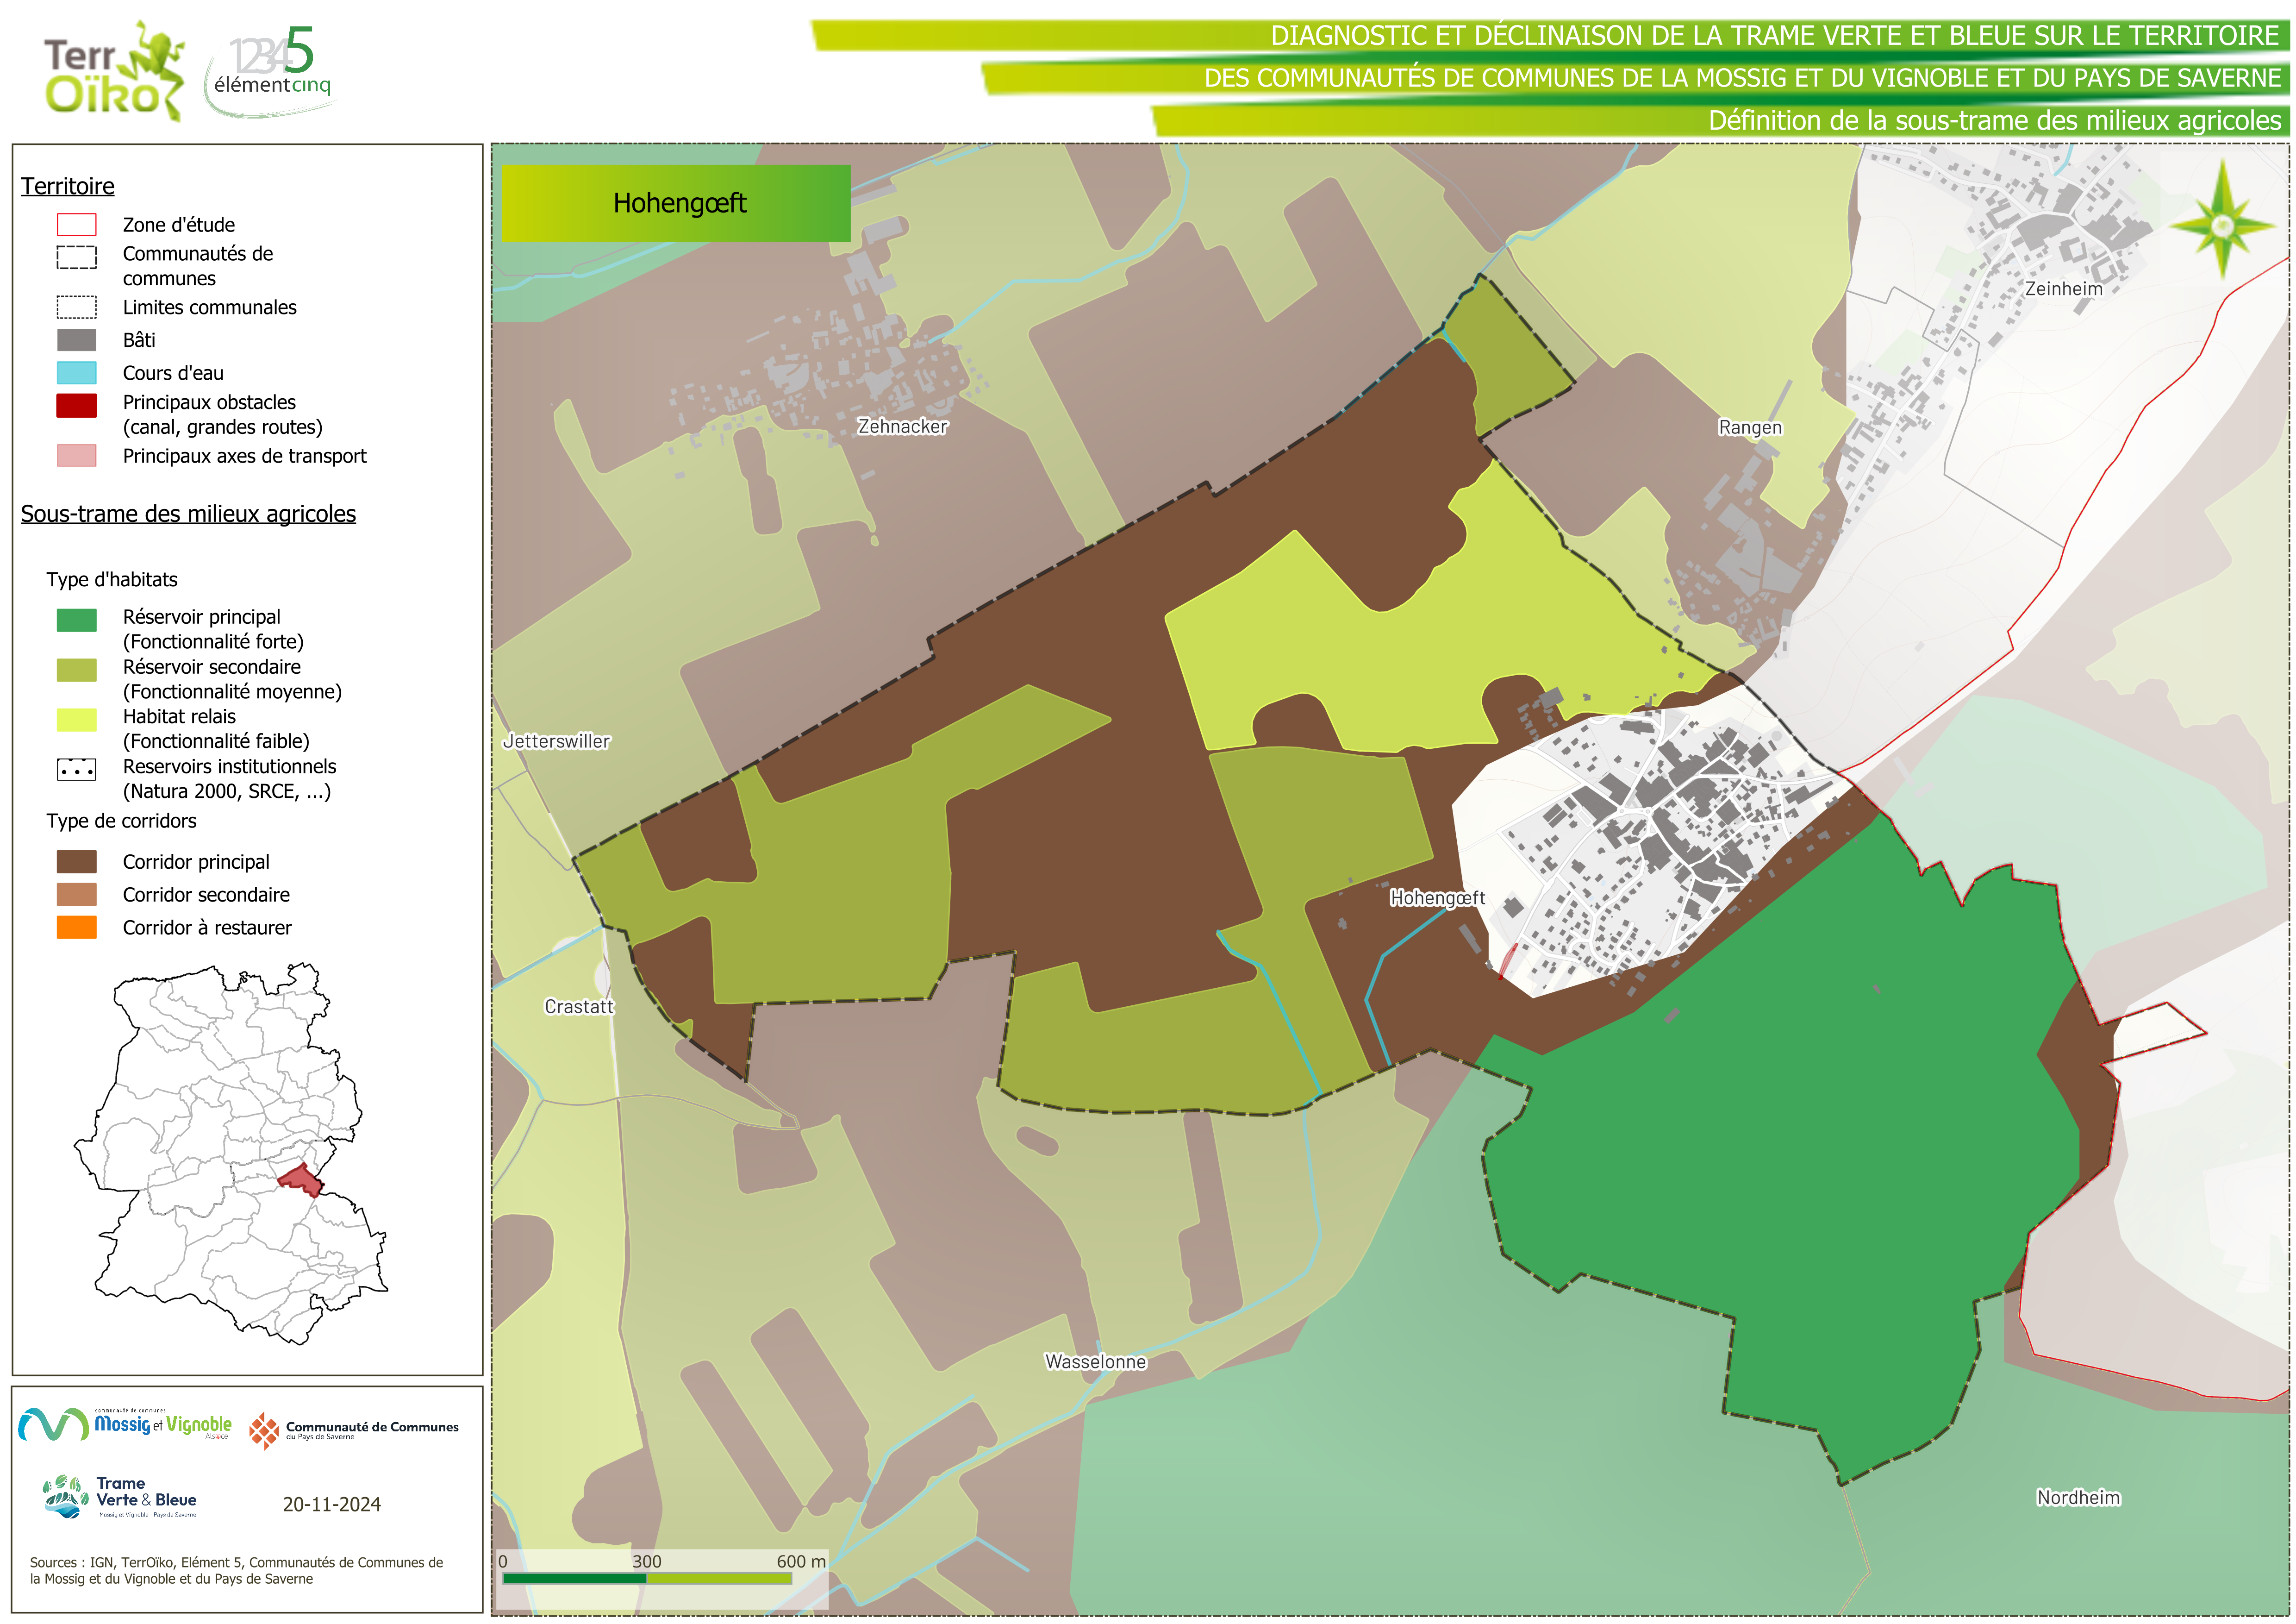Image resolution: width=2296 pixels, height=1624 pixels.
Task: Click the Mossig et Vignoble logo
Action: tap(125, 1424)
